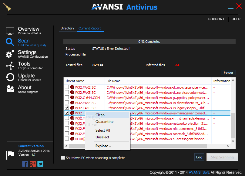Choose Clean from the context menu
The height and width of the screenshot is (176, 245).
pos(107,115)
